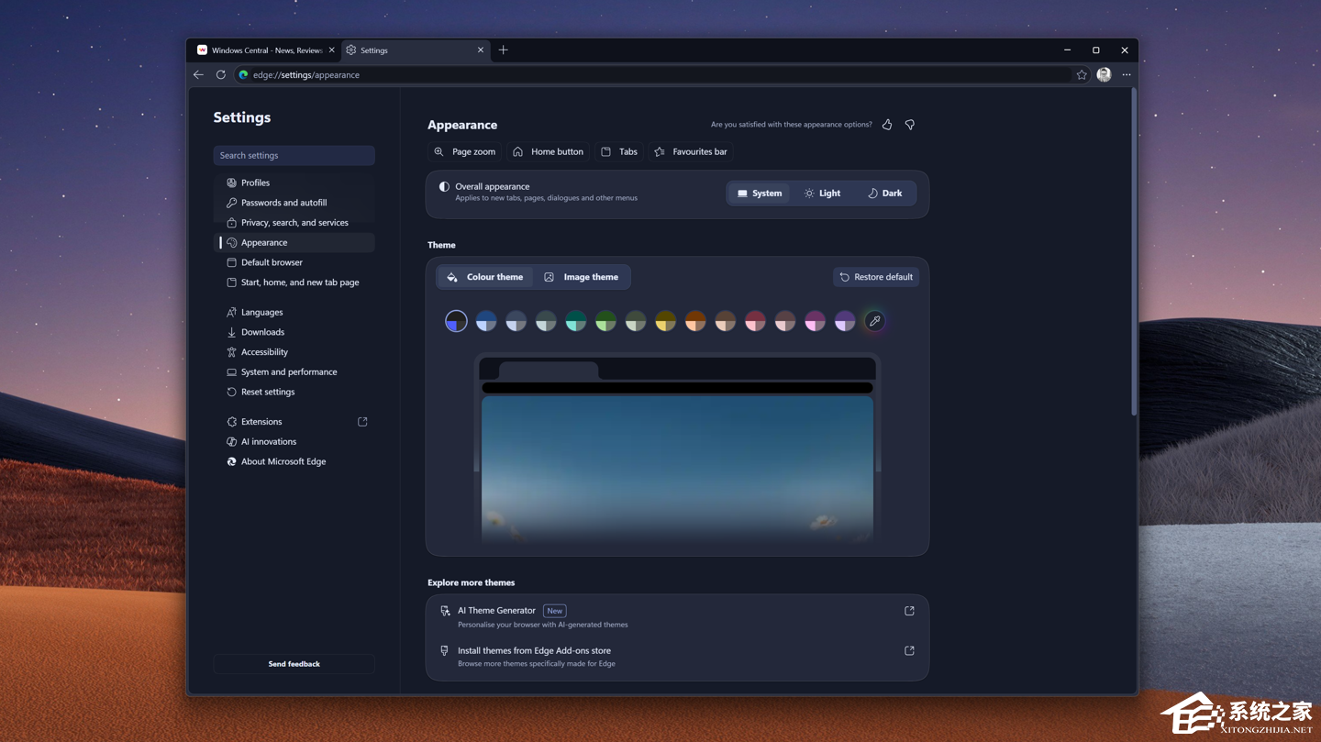Switch to Colour theme tab
The image size is (1321, 742).
pos(484,277)
